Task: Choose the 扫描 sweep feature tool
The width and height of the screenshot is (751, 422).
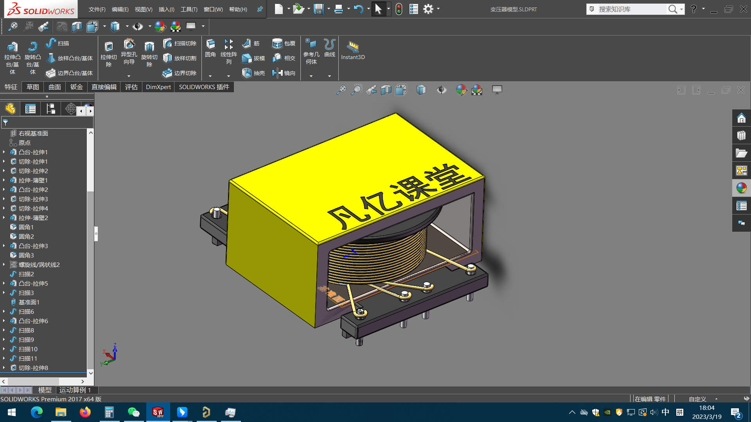Action: tap(57, 43)
